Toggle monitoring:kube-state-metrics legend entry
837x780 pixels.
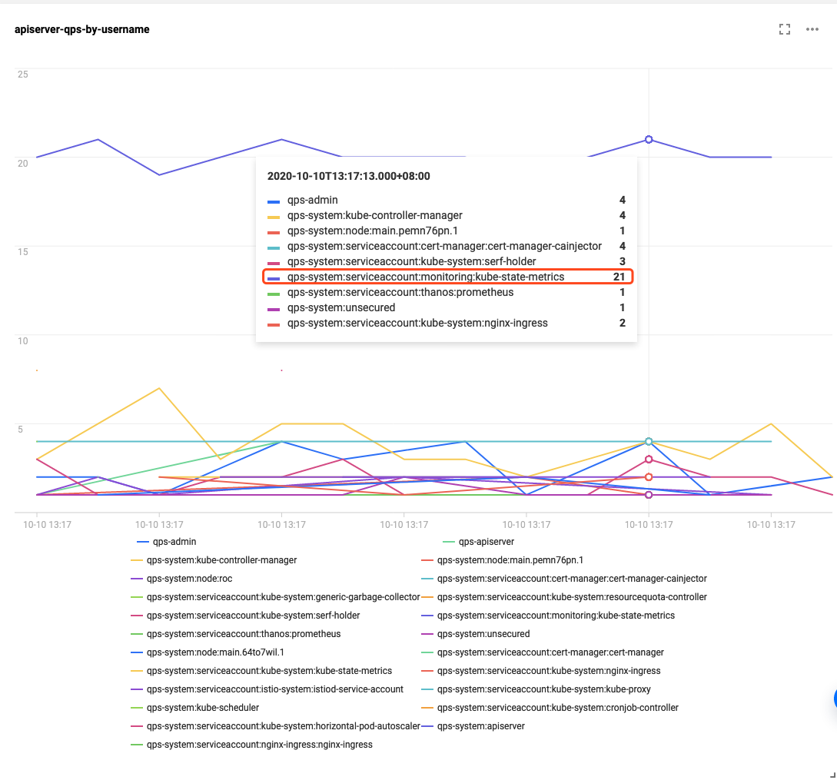pyautogui.click(x=555, y=616)
